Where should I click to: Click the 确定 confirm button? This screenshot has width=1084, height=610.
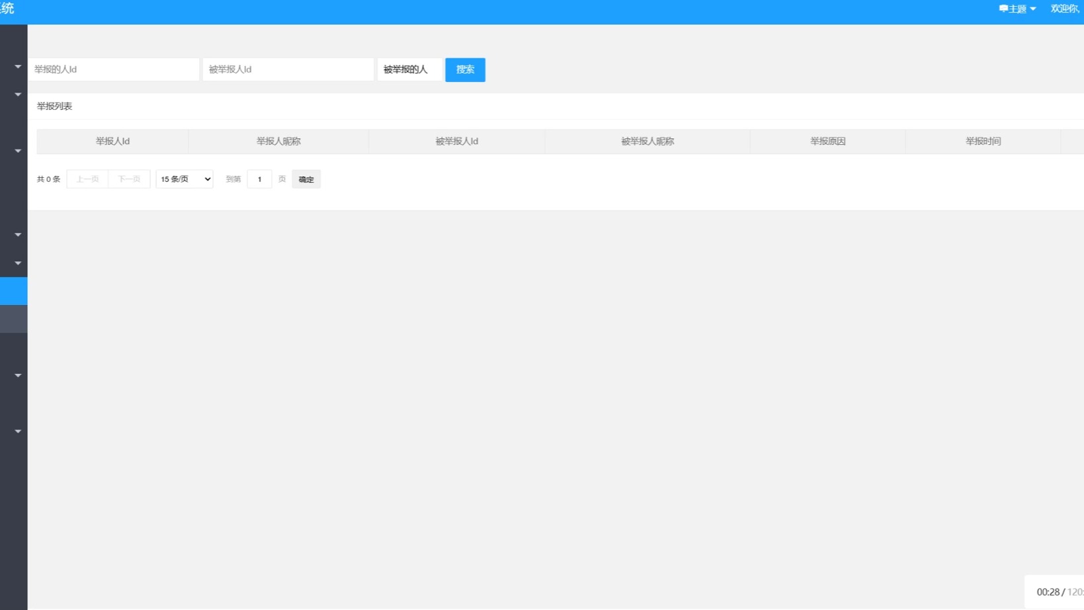[306, 179]
